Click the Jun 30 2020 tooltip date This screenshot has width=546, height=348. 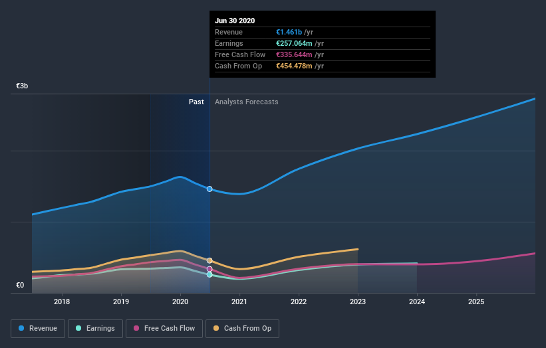point(235,21)
